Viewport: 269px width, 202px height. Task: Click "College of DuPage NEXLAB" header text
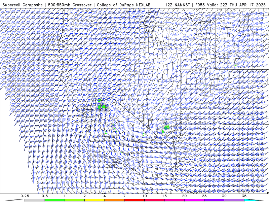pyautogui.click(x=123, y=5)
